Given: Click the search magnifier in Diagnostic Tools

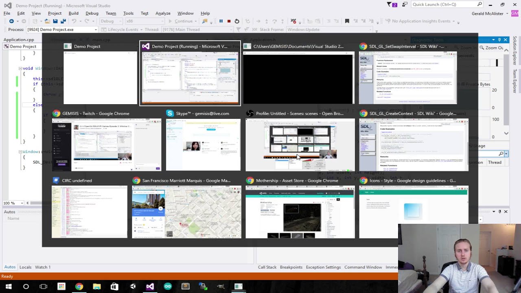Looking at the screenshot, I should coord(501,154).
